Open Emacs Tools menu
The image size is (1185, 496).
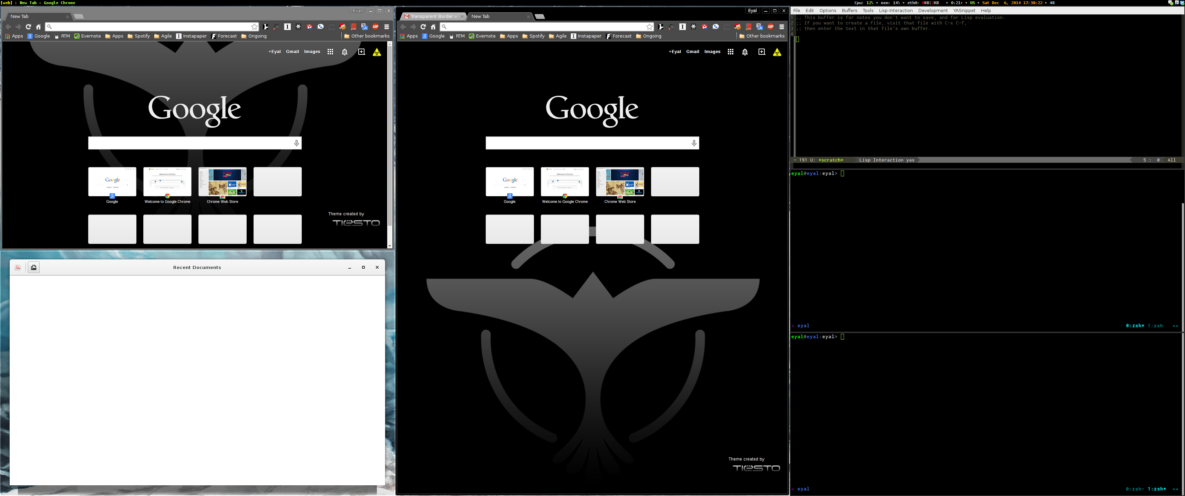click(x=868, y=11)
